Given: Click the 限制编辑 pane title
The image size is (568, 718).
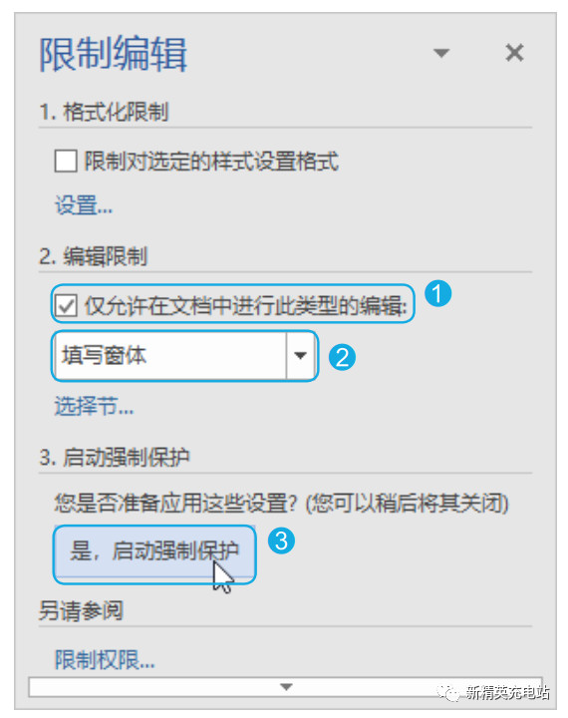Looking at the screenshot, I should (x=113, y=54).
